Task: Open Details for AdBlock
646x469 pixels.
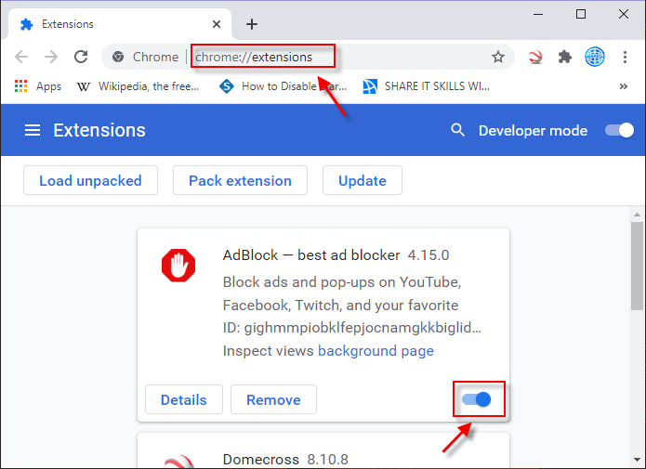Action: 184,399
